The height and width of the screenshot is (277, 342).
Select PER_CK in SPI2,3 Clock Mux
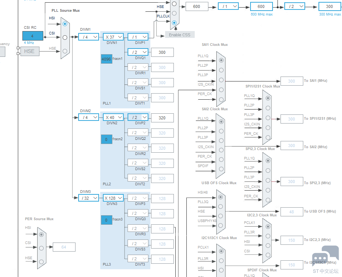[x=268, y=200]
